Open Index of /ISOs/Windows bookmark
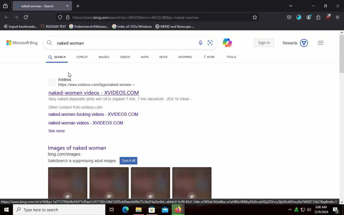The height and width of the screenshot is (215, 344). (x=132, y=26)
